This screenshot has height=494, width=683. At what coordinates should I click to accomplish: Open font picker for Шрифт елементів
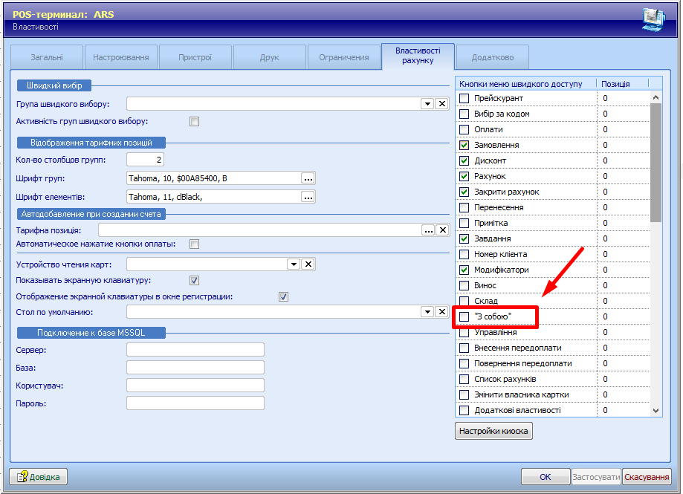[x=308, y=197]
